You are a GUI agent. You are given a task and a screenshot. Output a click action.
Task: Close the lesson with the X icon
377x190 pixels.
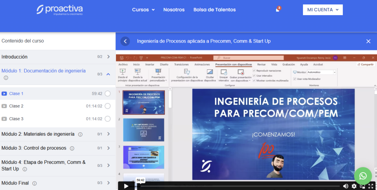(x=368, y=41)
